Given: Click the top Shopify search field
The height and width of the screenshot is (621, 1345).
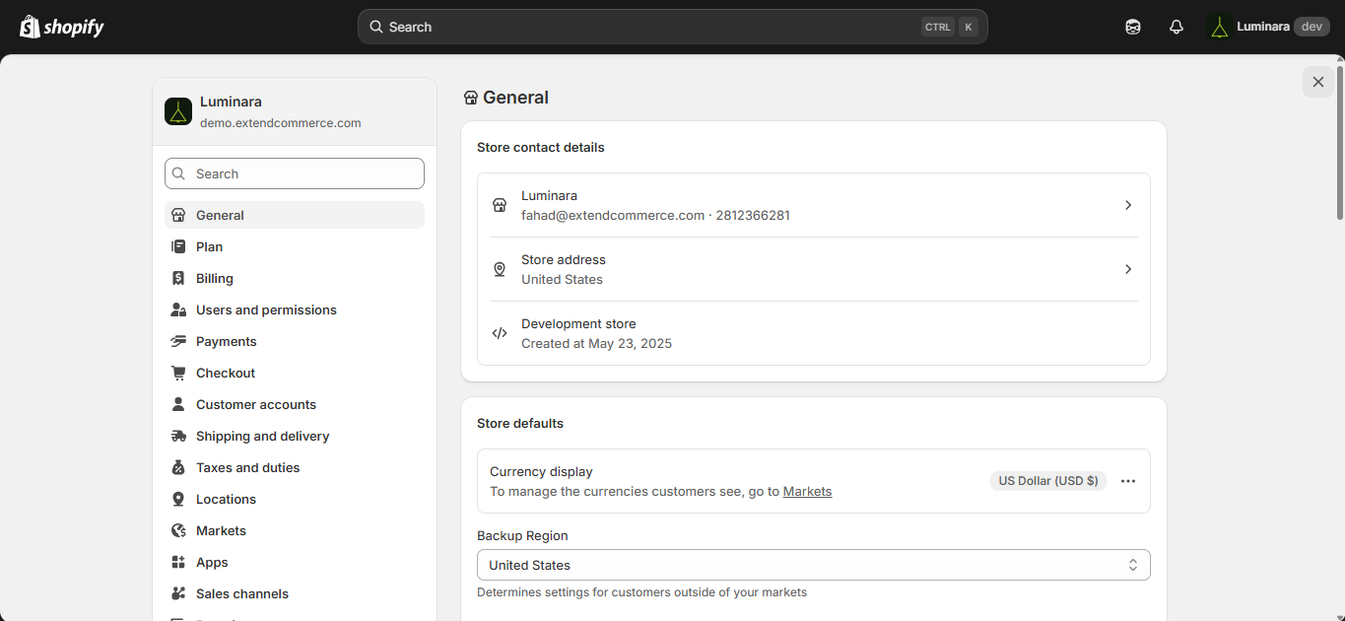Looking at the screenshot, I should tap(673, 27).
